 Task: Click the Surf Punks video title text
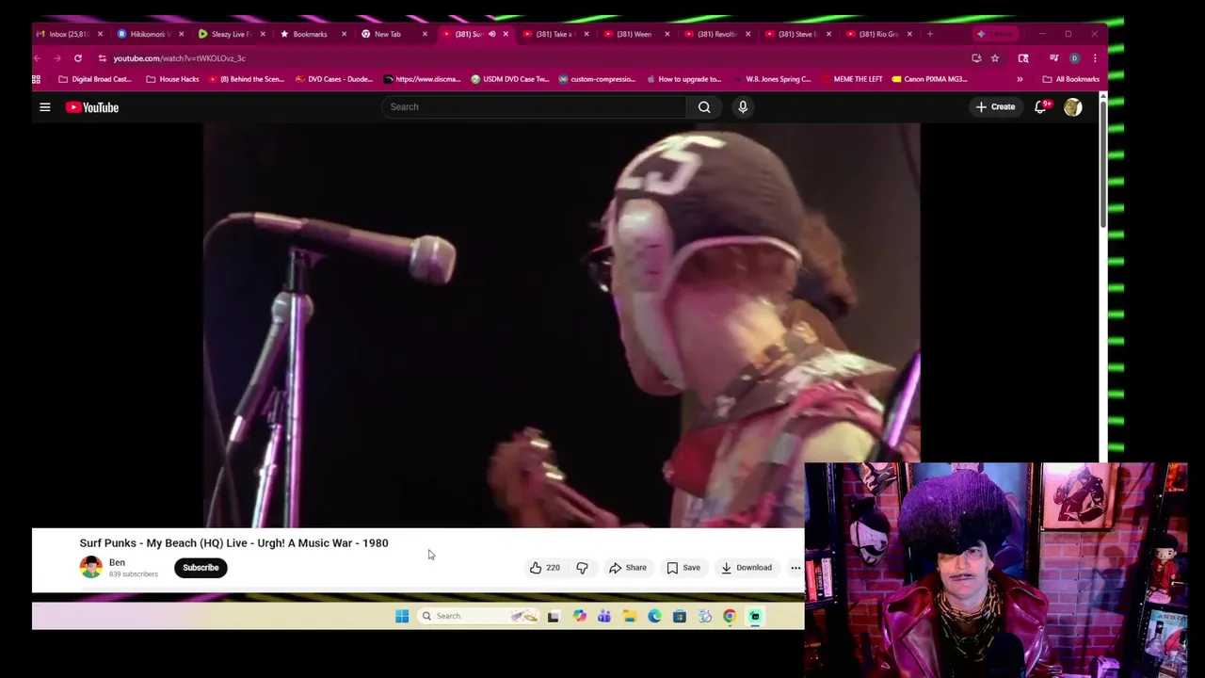233,543
